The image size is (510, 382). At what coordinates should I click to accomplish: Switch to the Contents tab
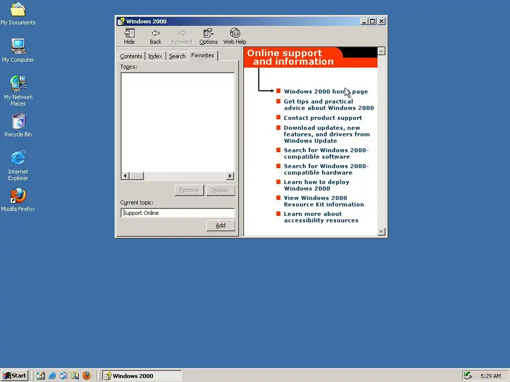[131, 56]
